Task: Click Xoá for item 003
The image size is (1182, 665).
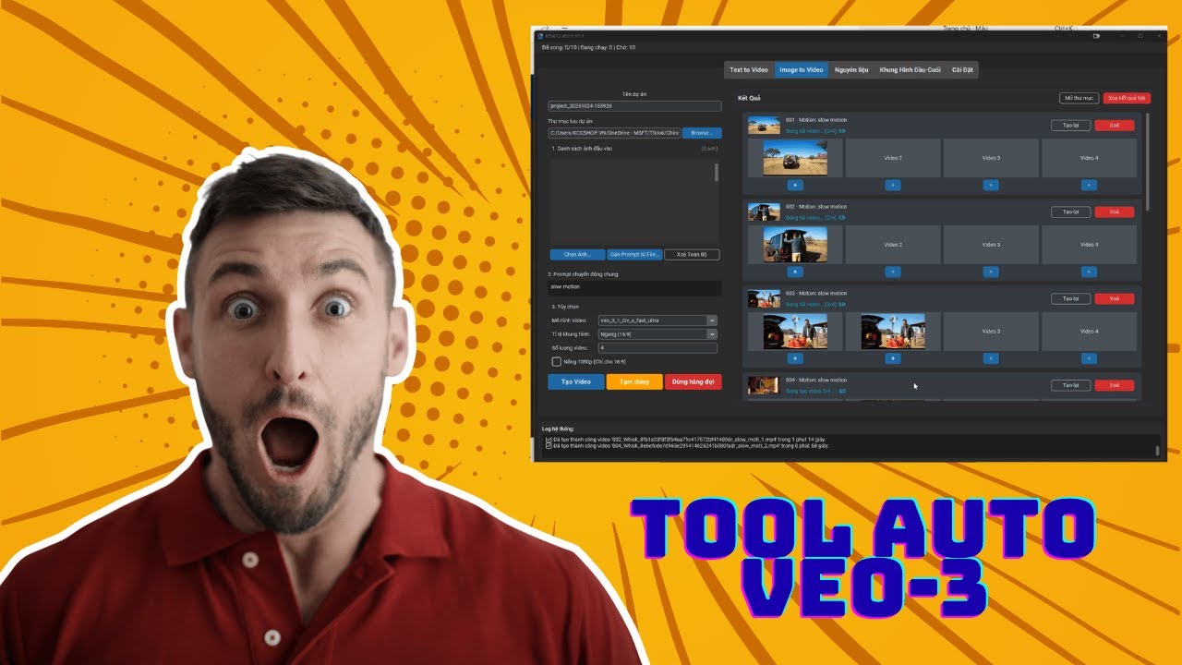Action: (1115, 298)
